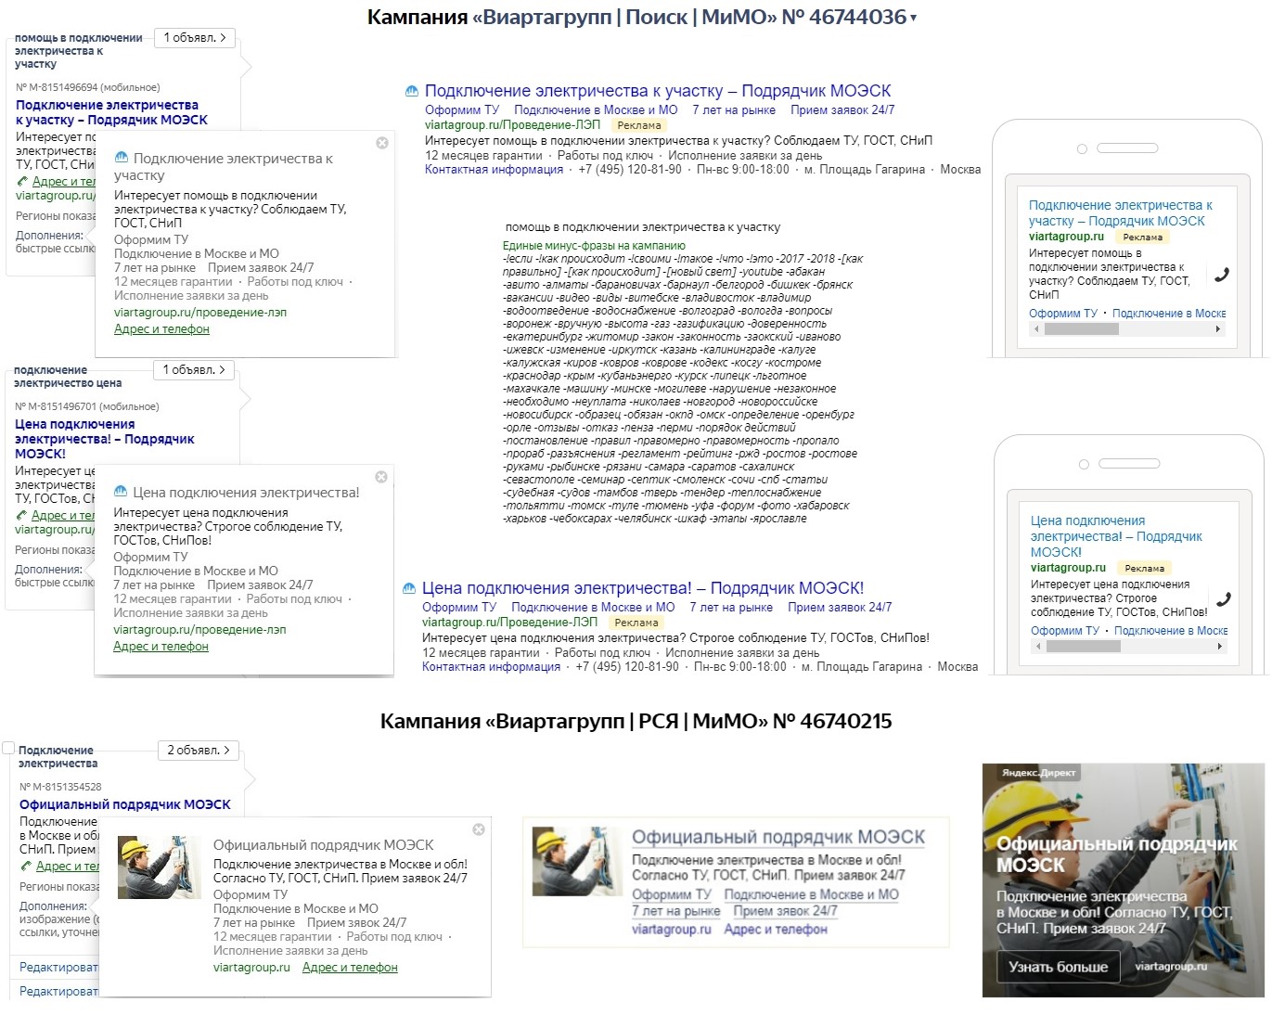The image size is (1272, 1015).
Task: Open 'Подключение в Москве и МО' under desktop 'Подключение электричества' ad
Action: (x=596, y=109)
